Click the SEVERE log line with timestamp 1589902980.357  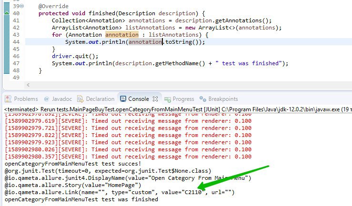tap(128, 157)
